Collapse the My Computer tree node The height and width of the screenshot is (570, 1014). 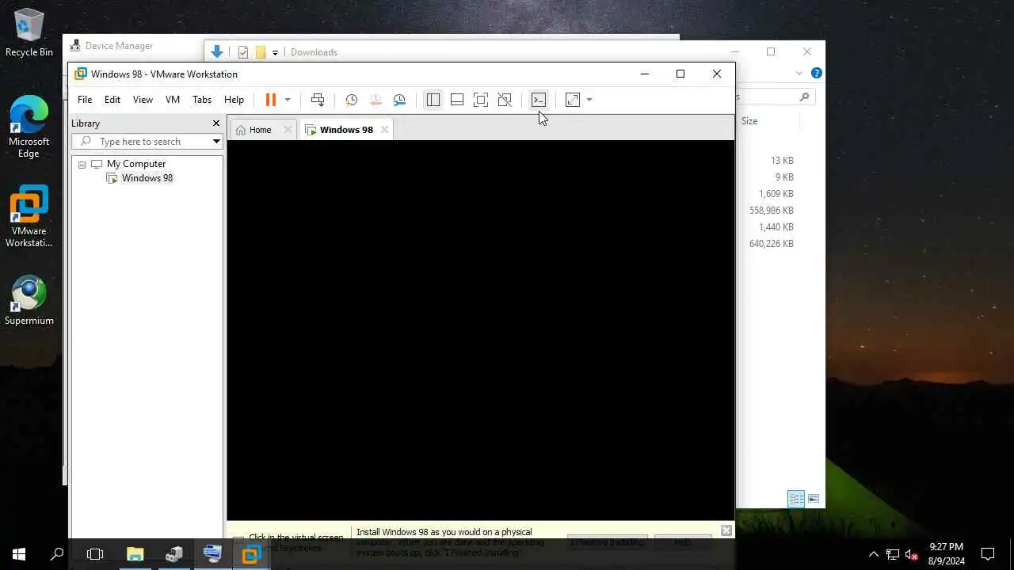tap(82, 165)
